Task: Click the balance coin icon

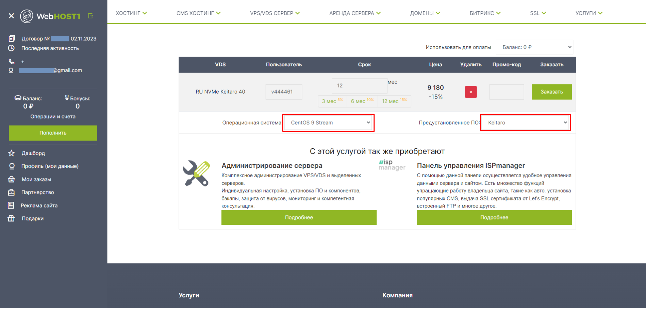Action: click(18, 98)
